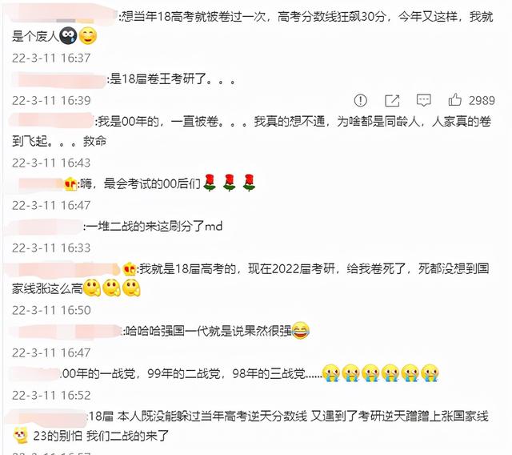Image resolution: width=512 pixels, height=455 pixels.
Task: Click the blurred username before 是18届卷王考研了
Action: click(58, 80)
